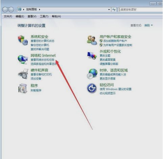Click 更改键盘或其他输入法 link

pos(113,74)
